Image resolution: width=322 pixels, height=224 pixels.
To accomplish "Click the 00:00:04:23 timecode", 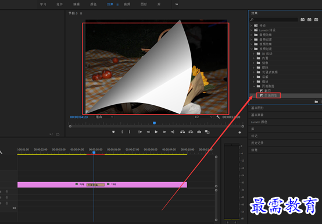I will (79, 117).
